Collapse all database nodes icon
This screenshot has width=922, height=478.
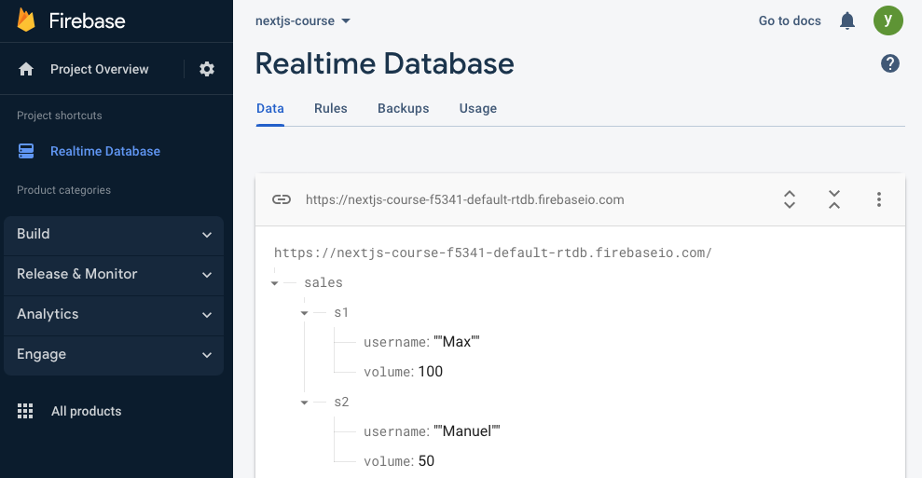(833, 200)
